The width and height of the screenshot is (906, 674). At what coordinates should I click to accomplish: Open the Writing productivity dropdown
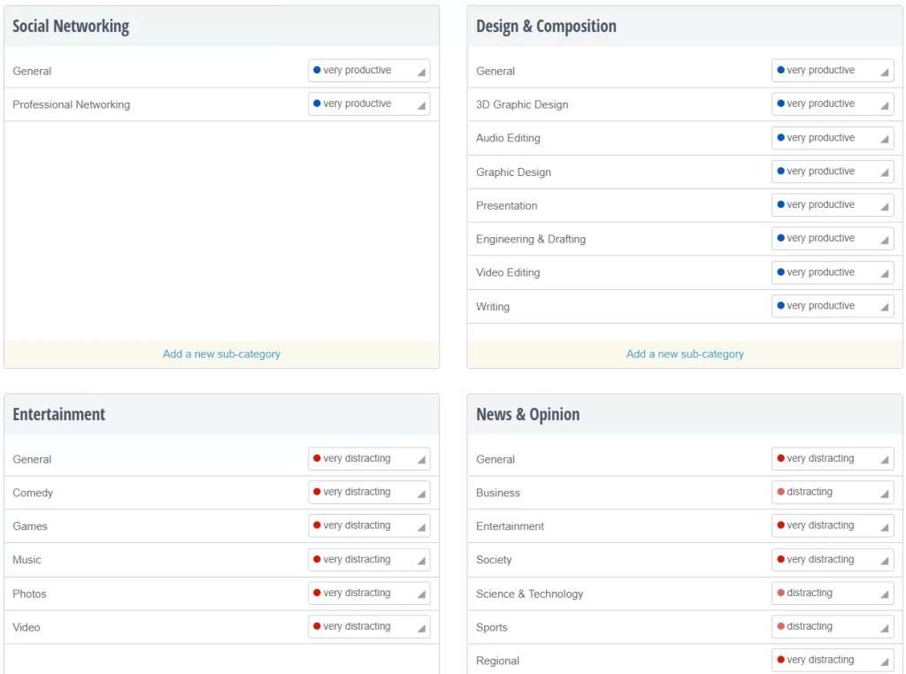coord(833,306)
